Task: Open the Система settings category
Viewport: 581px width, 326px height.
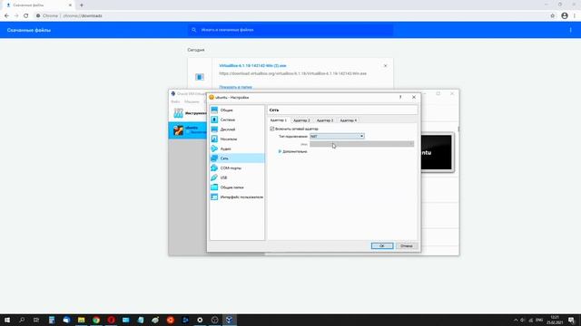Action: point(237,120)
